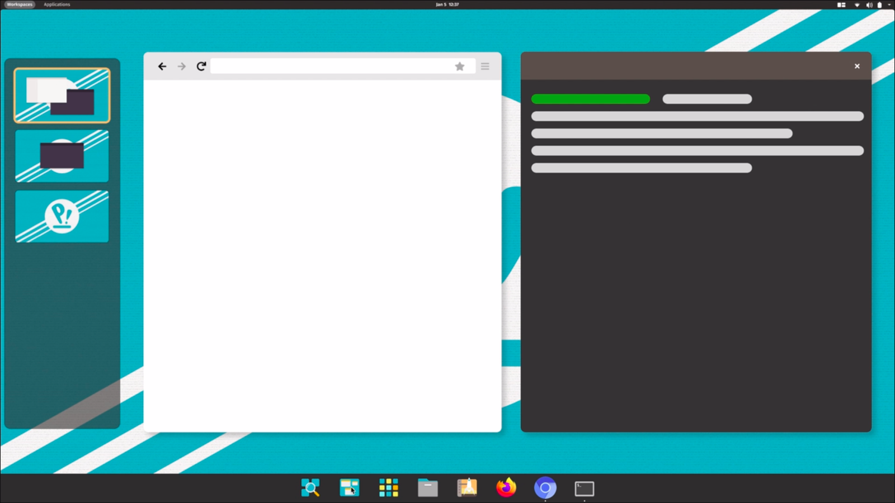The image size is (895, 503).
Task: Open the browser hamburger menu
Action: click(x=485, y=67)
